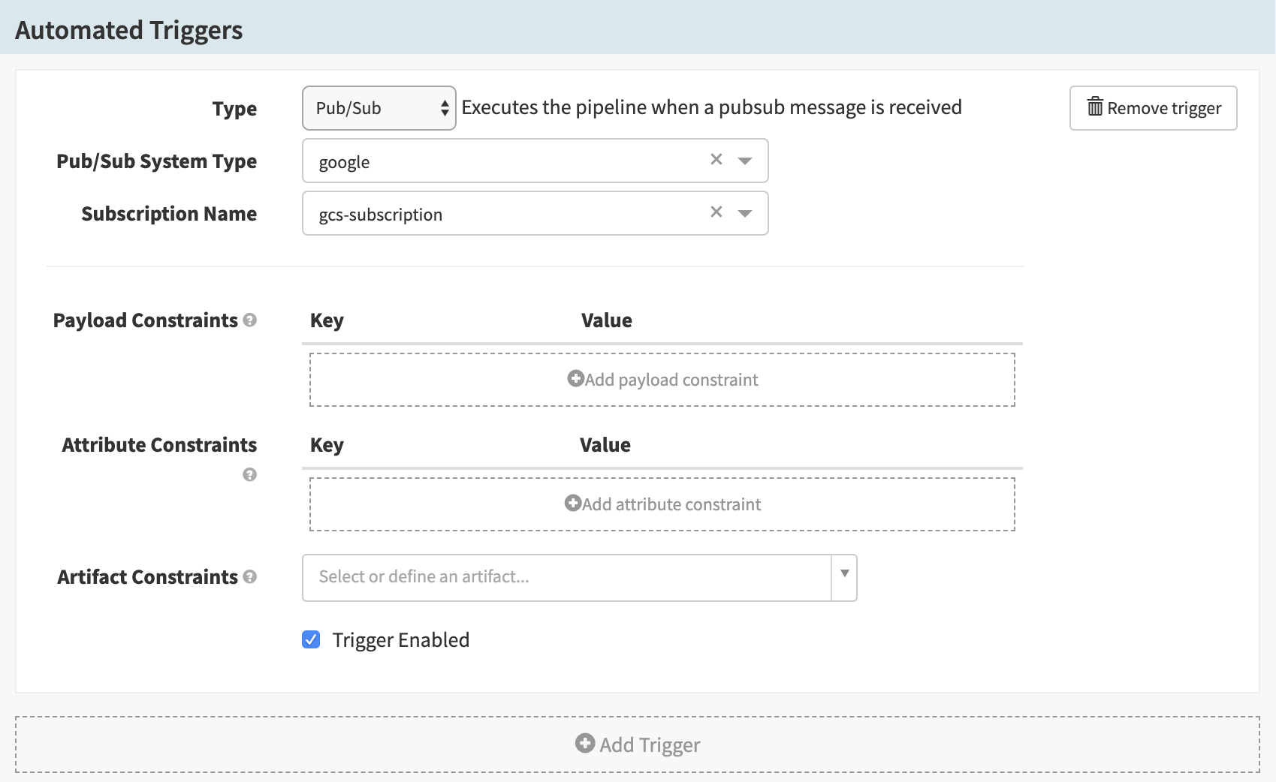The width and height of the screenshot is (1276, 782).
Task: Click plus icon for Add attribute constraint
Action: click(573, 504)
